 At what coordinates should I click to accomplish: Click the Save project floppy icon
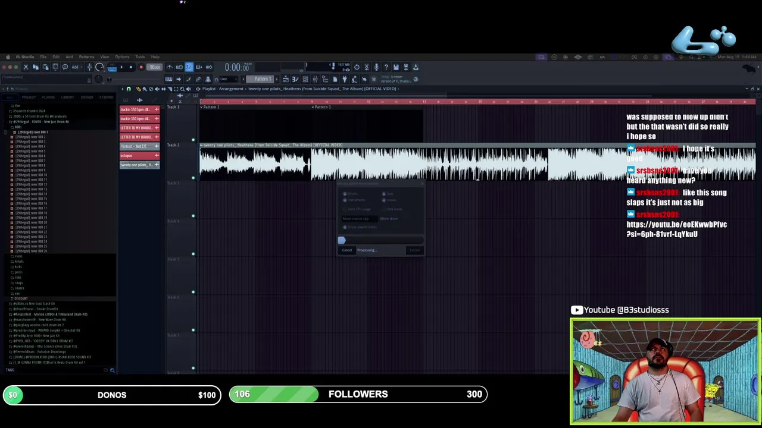[x=396, y=67]
